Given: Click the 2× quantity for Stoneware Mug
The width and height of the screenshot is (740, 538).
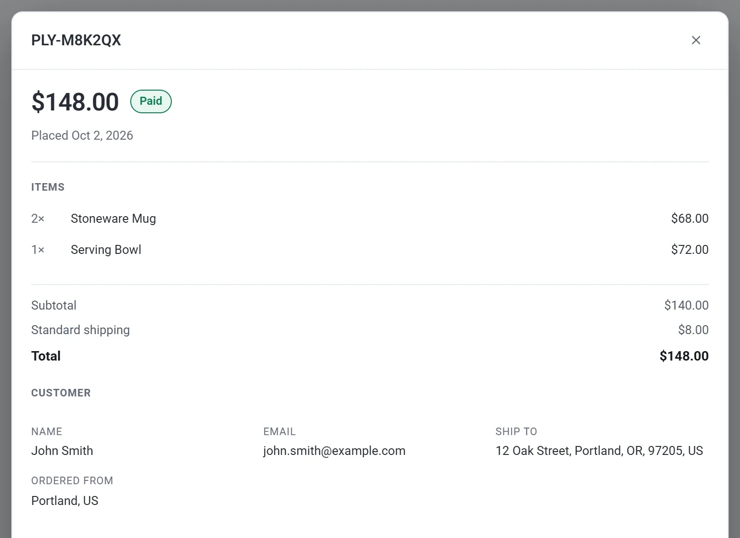Looking at the screenshot, I should click(x=38, y=219).
